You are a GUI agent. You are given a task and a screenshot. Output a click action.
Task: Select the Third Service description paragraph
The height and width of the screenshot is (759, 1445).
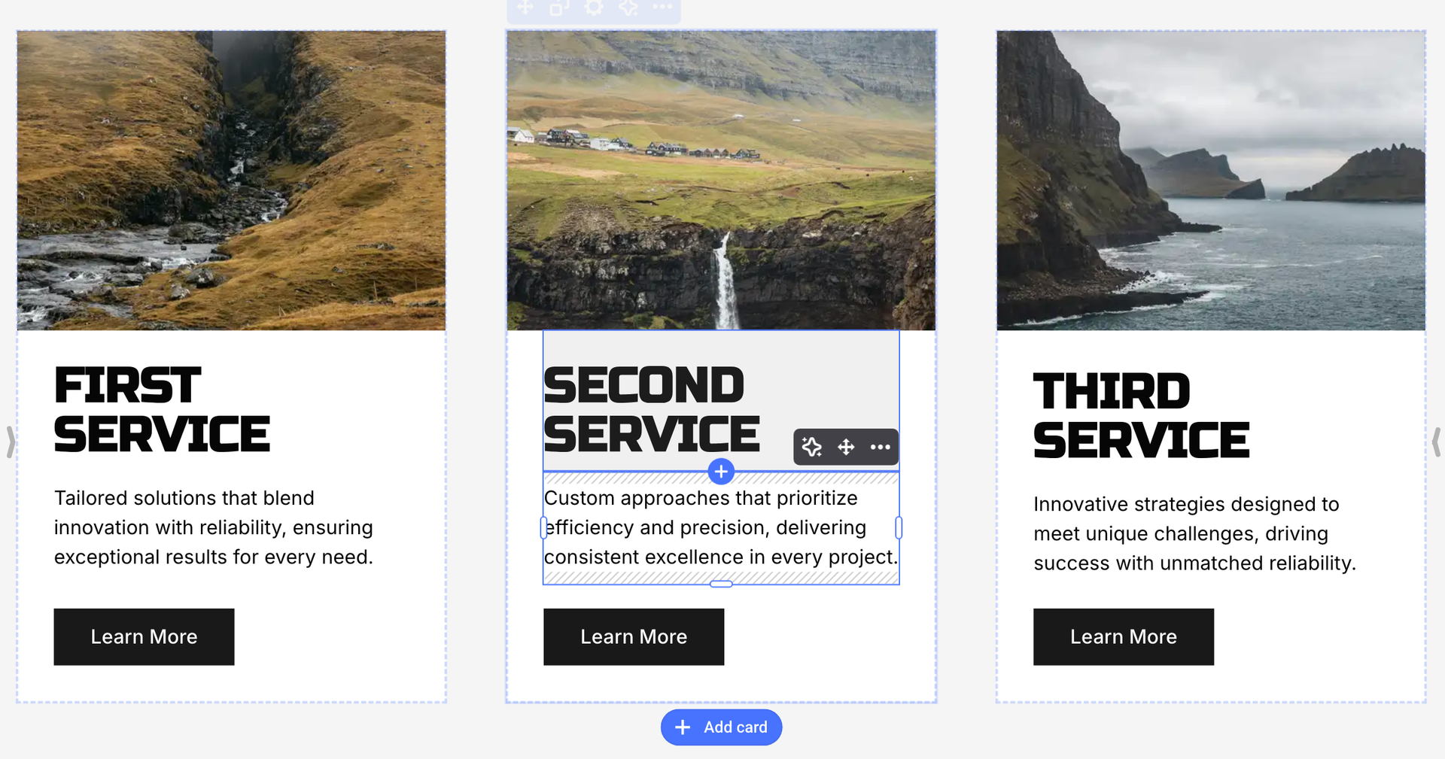pos(1194,533)
